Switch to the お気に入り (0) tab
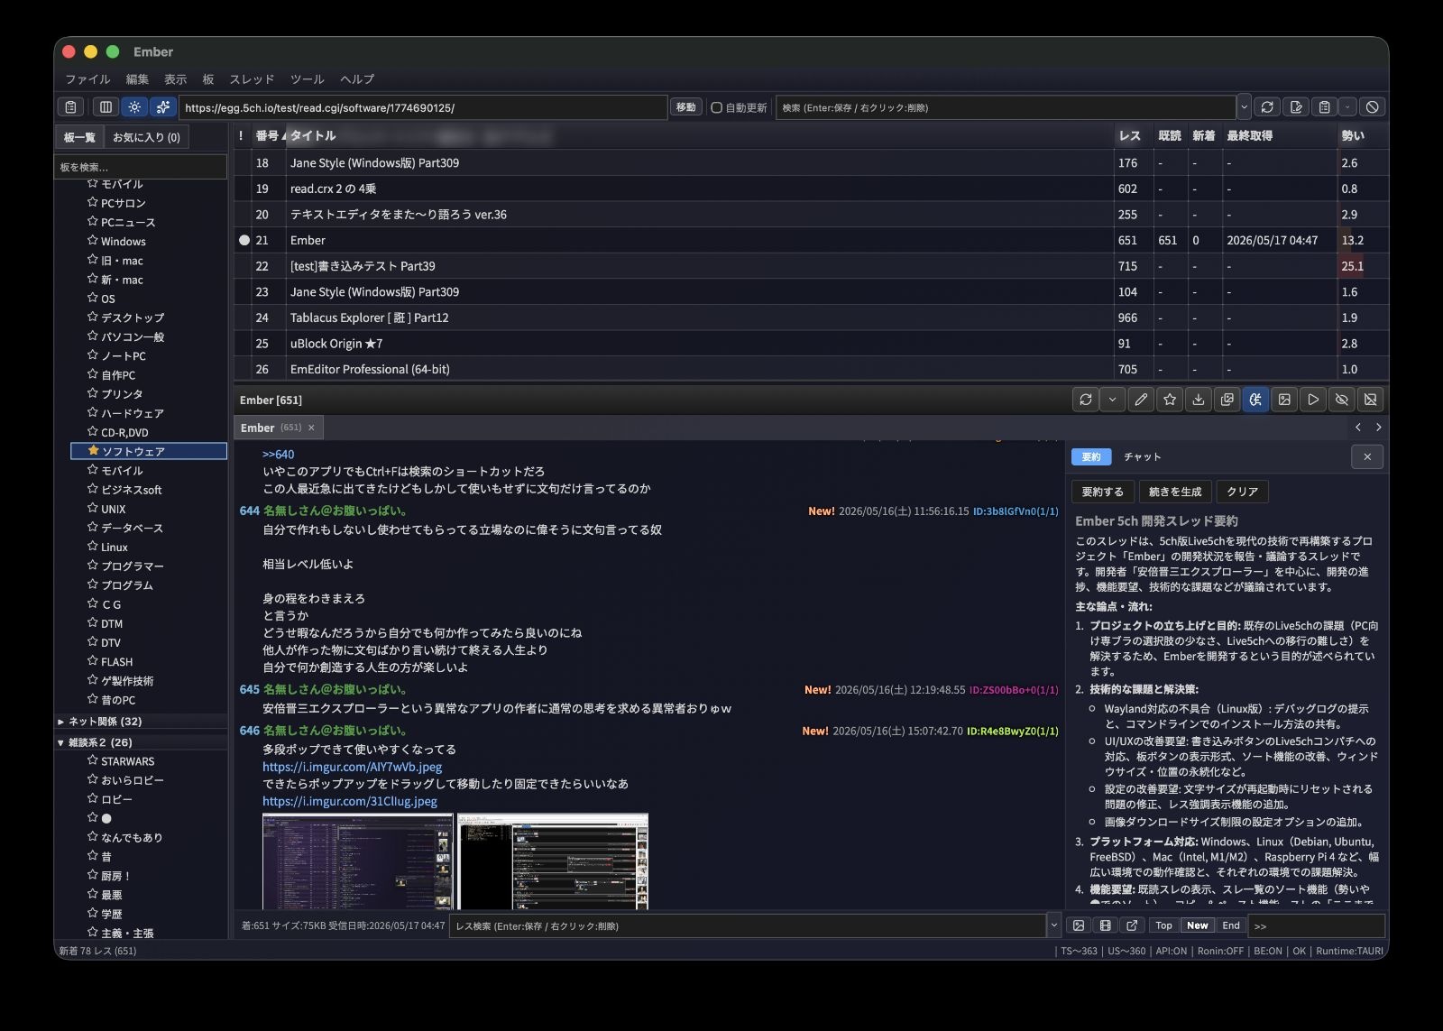Screen dimensions: 1443x1031 coord(146,137)
